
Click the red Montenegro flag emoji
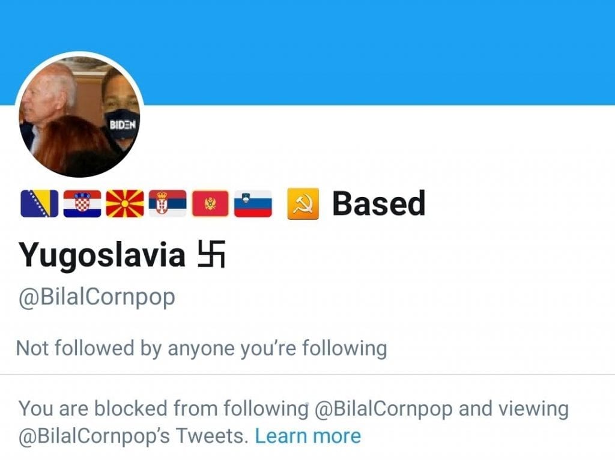(210, 204)
